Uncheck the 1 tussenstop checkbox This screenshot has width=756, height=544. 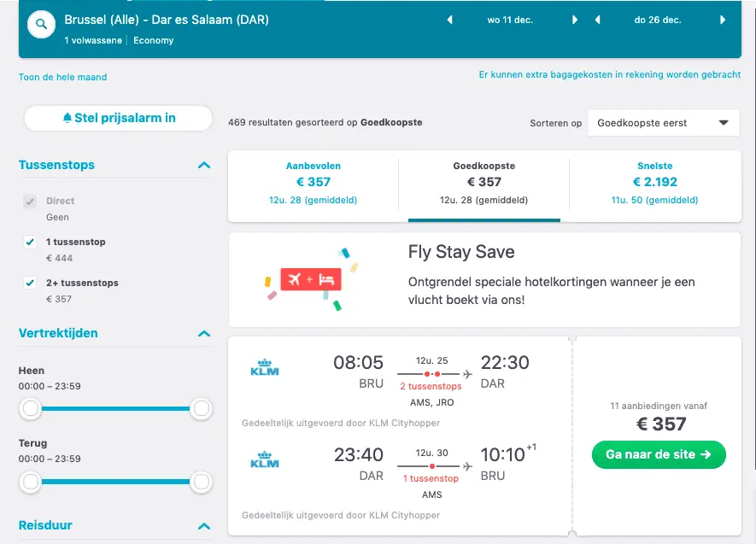coord(30,242)
